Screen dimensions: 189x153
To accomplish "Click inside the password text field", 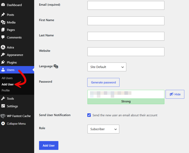I will 126,94.
